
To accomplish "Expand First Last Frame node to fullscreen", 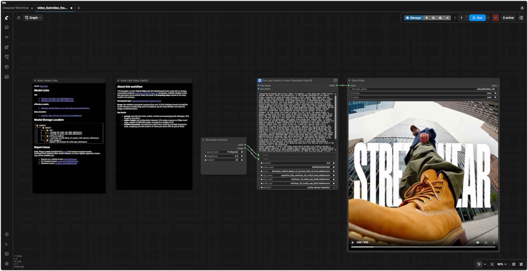I will click(x=335, y=80).
